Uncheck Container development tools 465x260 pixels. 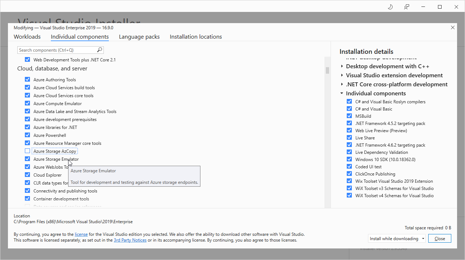tap(27, 199)
